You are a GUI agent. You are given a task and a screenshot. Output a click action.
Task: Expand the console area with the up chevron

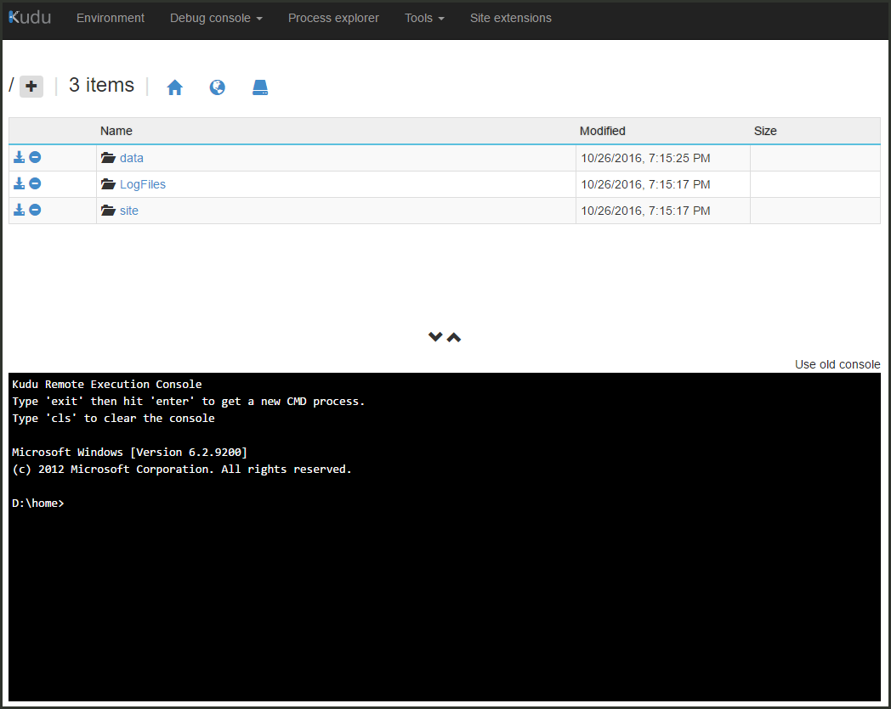[454, 336]
